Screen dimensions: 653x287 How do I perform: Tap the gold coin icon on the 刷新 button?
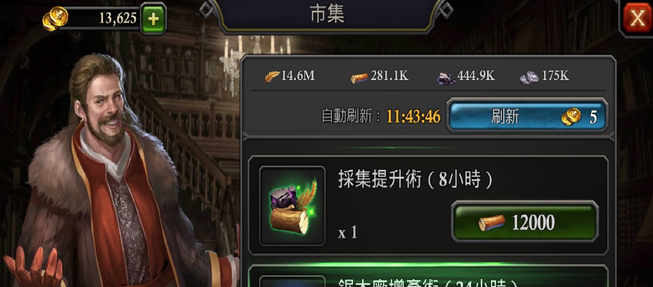pyautogui.click(x=571, y=117)
